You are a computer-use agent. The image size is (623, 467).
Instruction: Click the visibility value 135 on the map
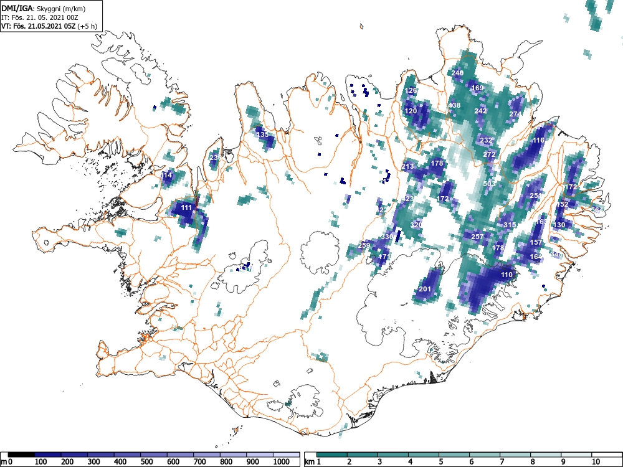tap(263, 134)
